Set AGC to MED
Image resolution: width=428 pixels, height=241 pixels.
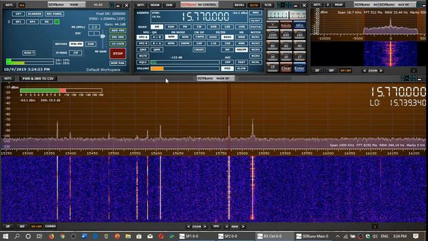(x=227, y=68)
